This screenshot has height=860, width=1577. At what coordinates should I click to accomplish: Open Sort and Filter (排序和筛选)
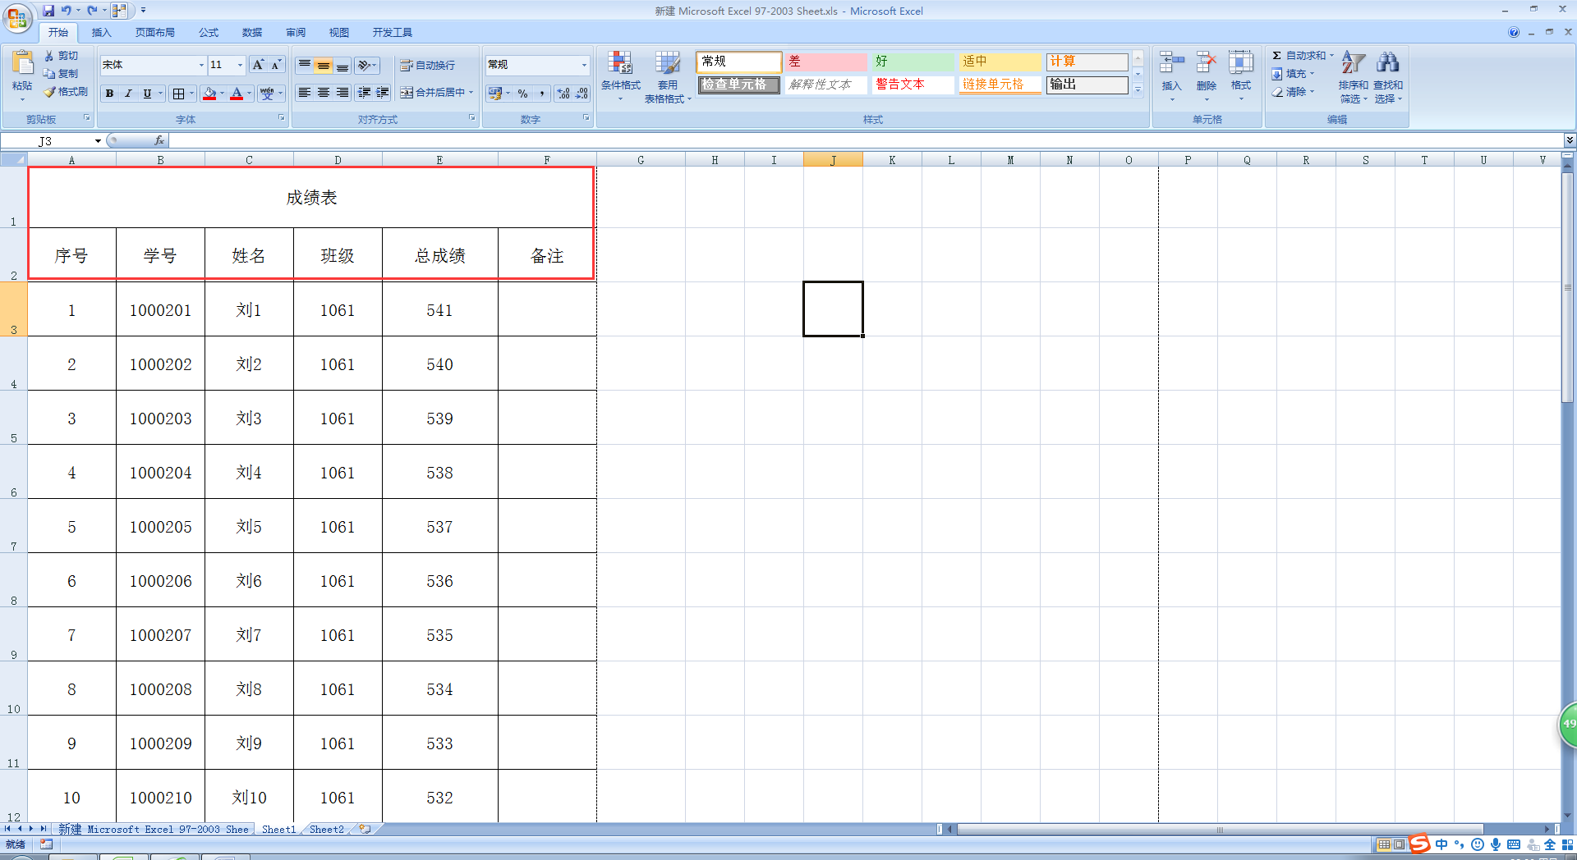[1352, 78]
